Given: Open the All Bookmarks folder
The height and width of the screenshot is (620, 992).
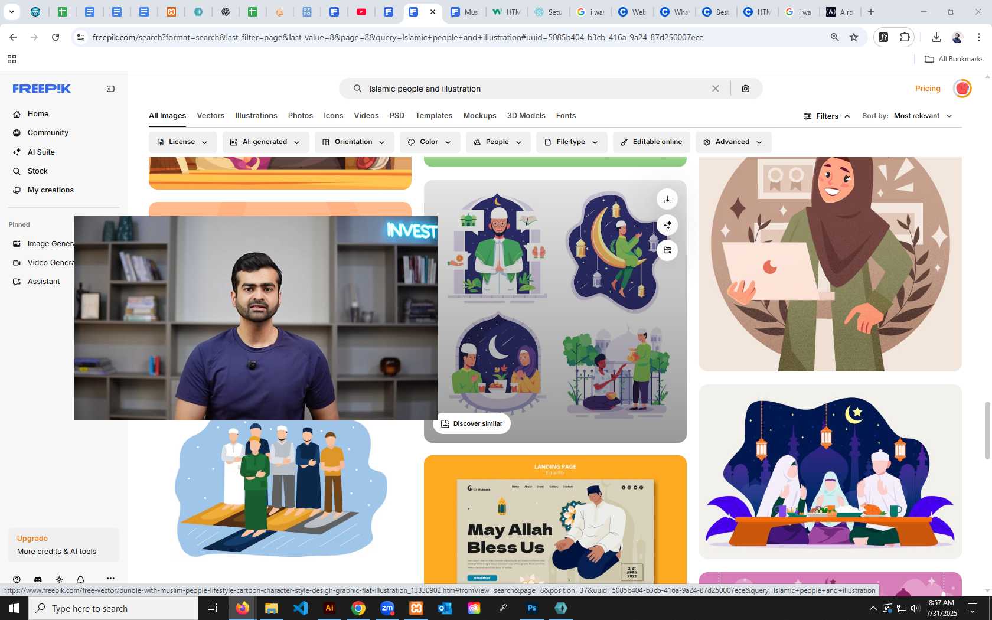Looking at the screenshot, I should click(954, 59).
